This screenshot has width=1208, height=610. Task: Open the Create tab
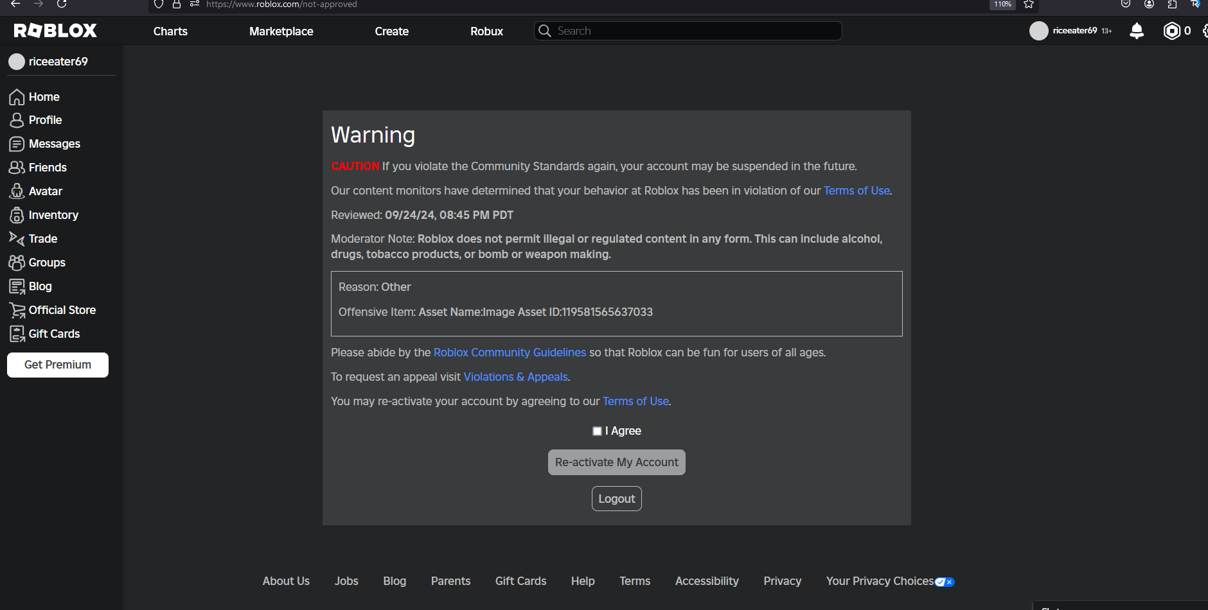(x=392, y=31)
